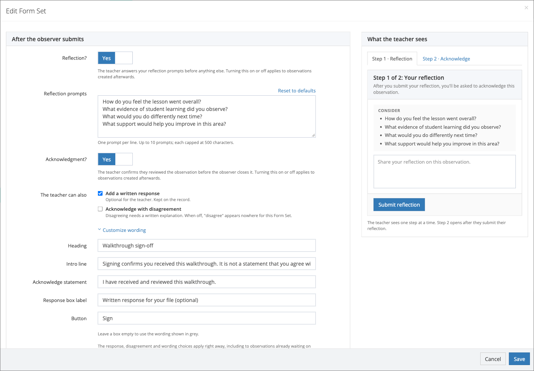This screenshot has height=371, width=534.
Task: Click preview bullet 'What support would help you improve'
Action: pyautogui.click(x=442, y=144)
